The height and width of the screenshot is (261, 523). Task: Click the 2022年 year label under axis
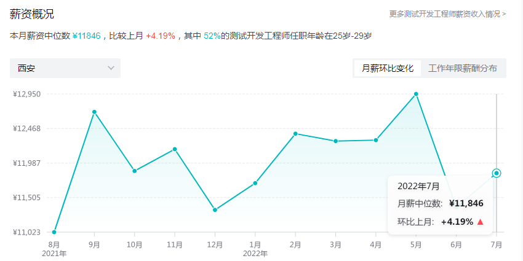click(x=255, y=254)
